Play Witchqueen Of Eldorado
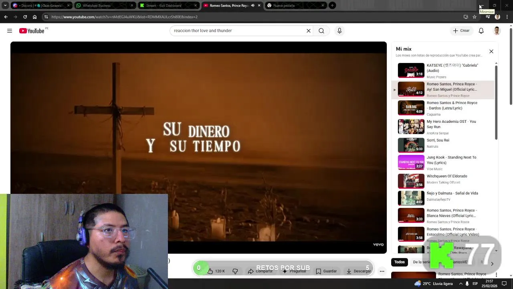The image size is (513, 289). [442, 181]
